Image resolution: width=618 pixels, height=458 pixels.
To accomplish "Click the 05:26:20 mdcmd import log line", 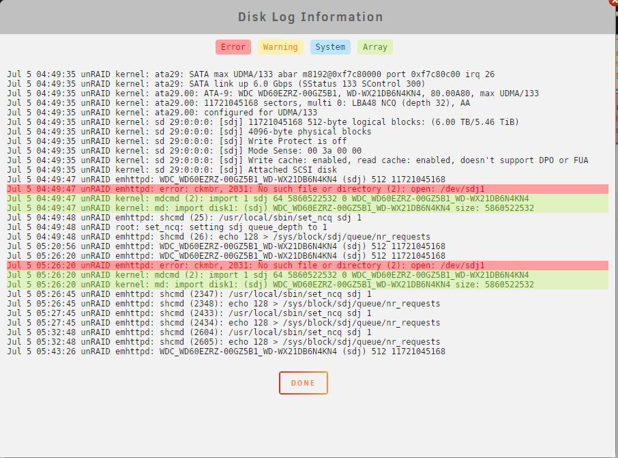I will 308,275.
